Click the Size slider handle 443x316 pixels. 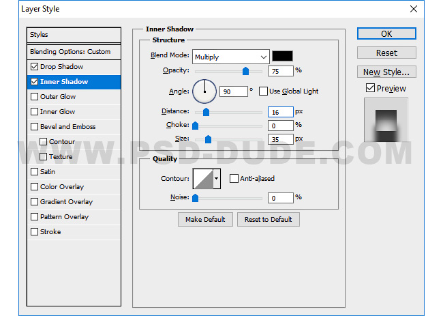point(209,139)
